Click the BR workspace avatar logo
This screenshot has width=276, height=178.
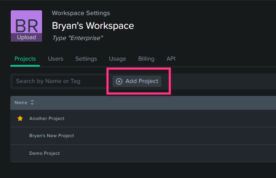pyautogui.click(x=27, y=22)
